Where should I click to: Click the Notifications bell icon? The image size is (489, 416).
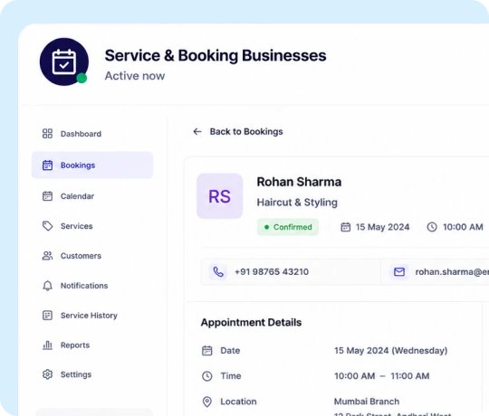[x=47, y=286]
